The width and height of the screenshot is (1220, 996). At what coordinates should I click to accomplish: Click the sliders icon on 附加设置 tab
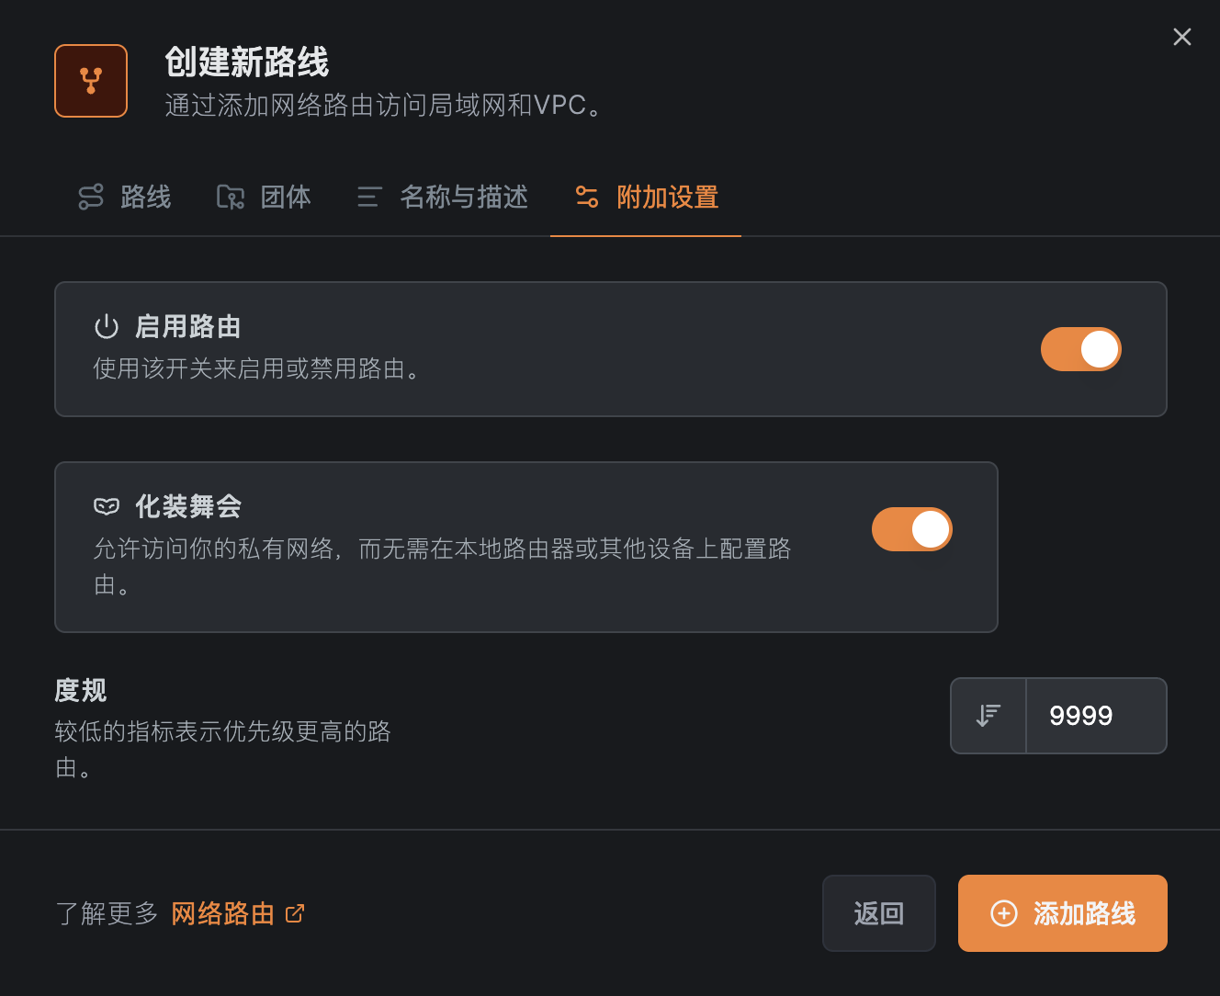coord(587,197)
